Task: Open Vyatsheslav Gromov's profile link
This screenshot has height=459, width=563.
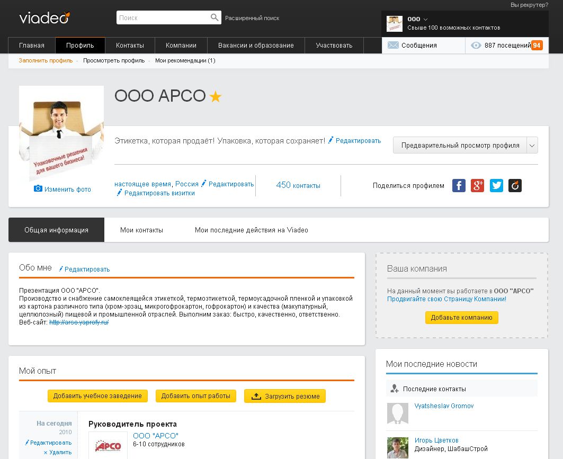Action: point(444,406)
